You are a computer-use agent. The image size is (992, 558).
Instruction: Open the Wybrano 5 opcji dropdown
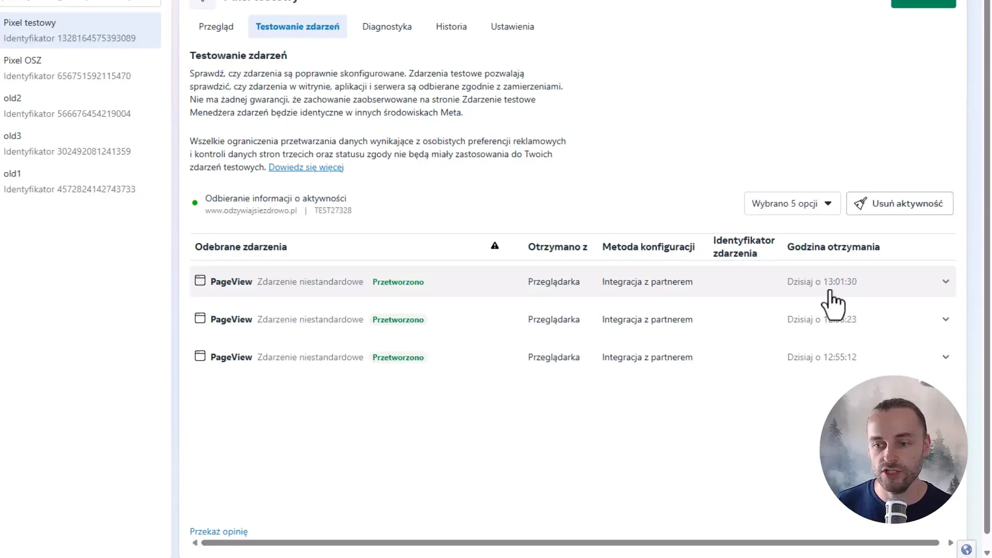[792, 204]
